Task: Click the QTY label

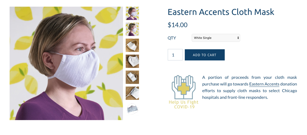Action: coord(172,38)
